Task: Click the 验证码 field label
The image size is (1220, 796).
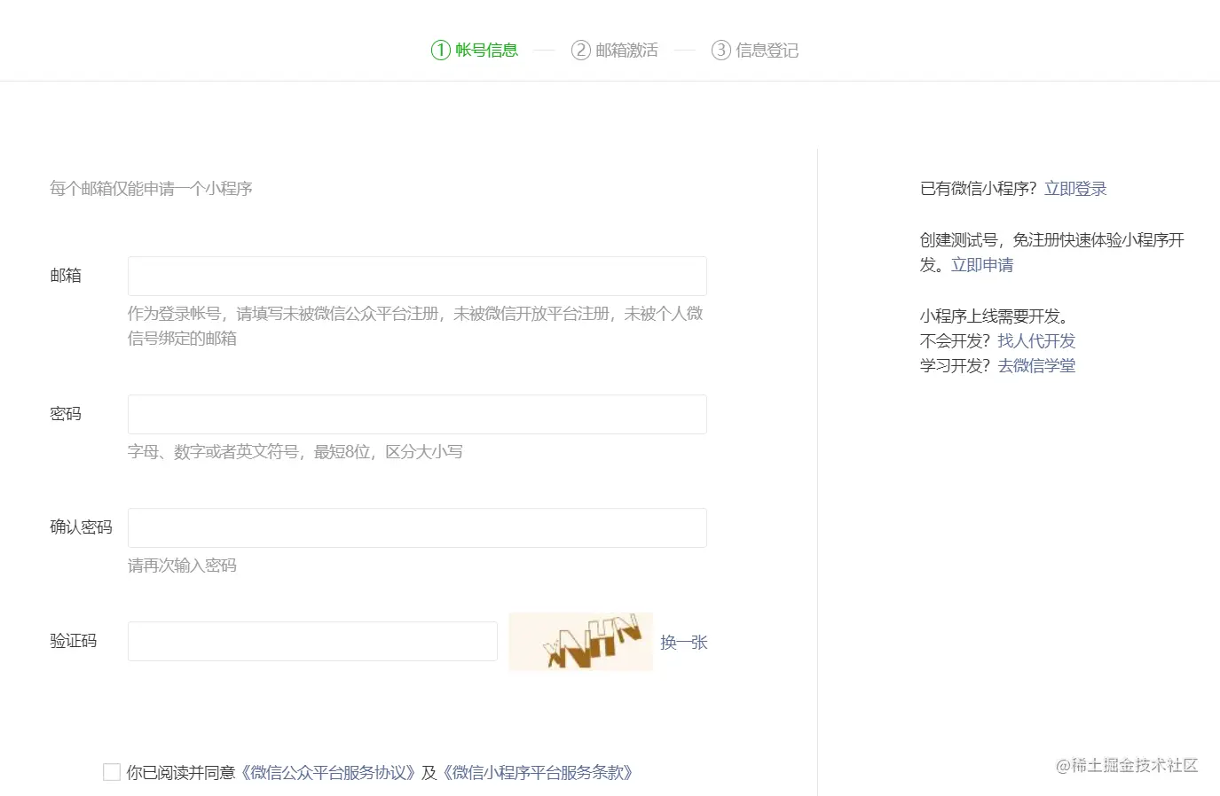Action: [x=74, y=641]
